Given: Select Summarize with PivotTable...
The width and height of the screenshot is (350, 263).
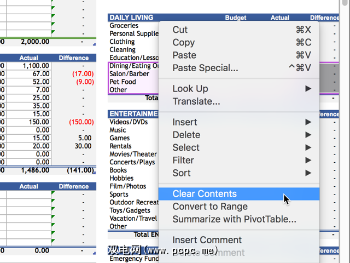Looking at the screenshot, I should 239,219.
